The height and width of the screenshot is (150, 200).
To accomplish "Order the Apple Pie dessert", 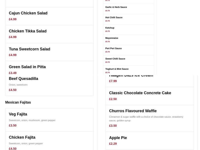I will (x=118, y=138).
